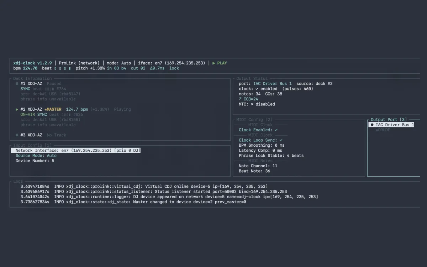Click 'Playing' status on deck #2
This screenshot has height=267, width=427.
[x=122, y=109]
